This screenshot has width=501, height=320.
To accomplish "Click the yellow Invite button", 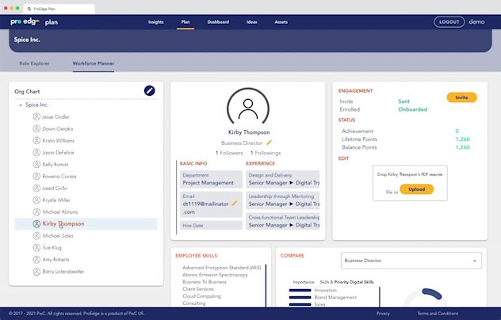I will tap(461, 97).
